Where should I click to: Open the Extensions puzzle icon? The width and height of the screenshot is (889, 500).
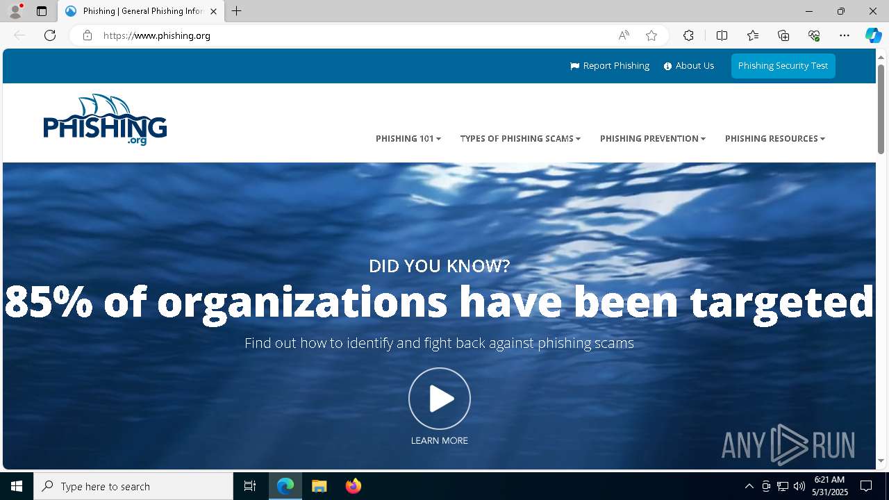(688, 35)
